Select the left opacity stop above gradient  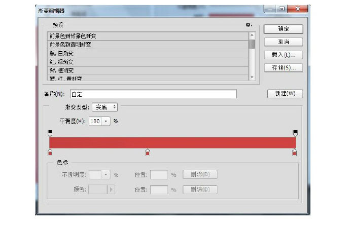pos(50,133)
